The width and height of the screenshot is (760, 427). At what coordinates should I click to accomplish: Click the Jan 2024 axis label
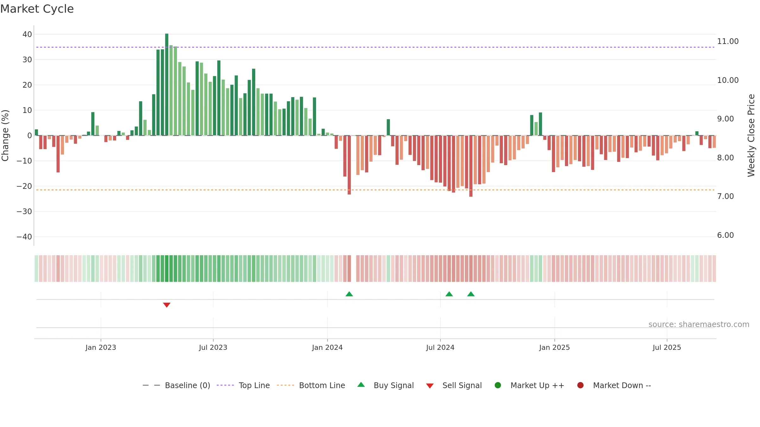click(327, 347)
